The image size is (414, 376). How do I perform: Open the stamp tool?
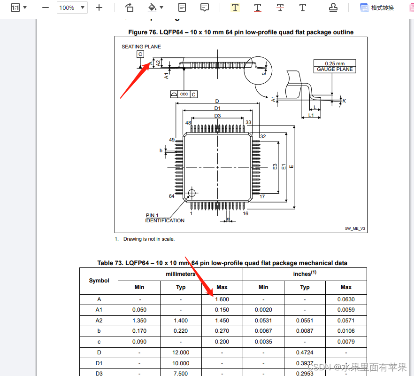coord(333,8)
